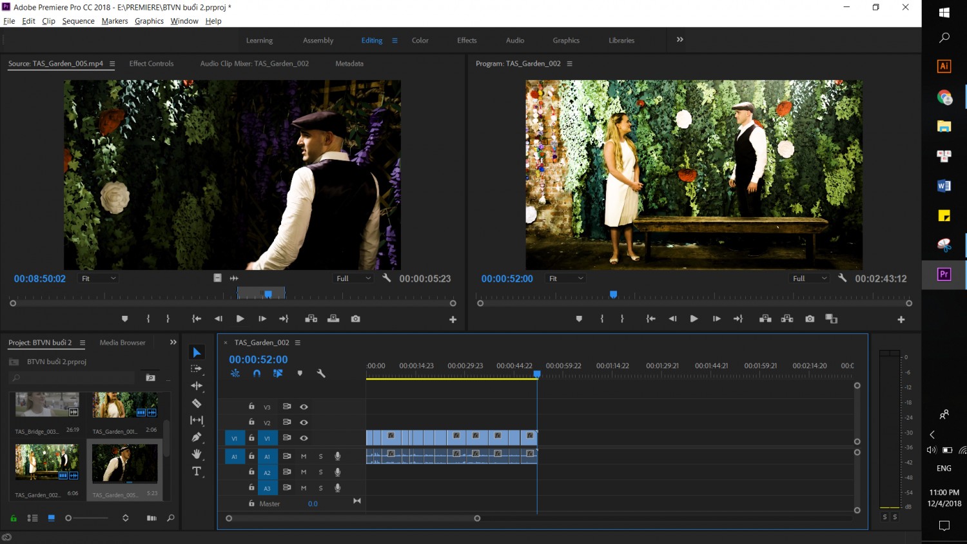Screen dimensions: 967x544
Task: Solo audio track A2
Action: [x=320, y=472]
